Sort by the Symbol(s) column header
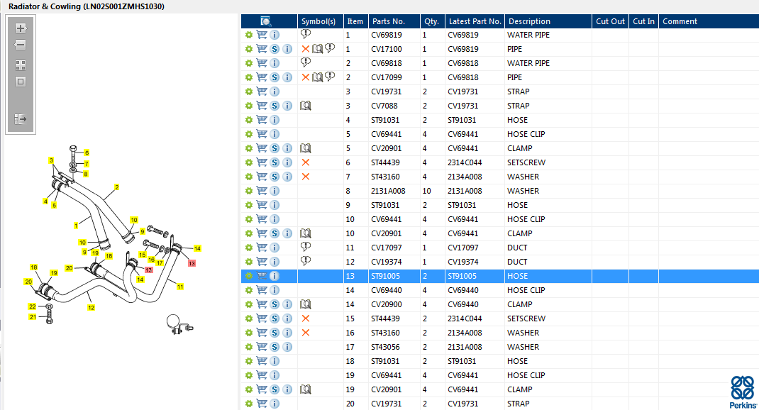759x410 pixels. (320, 21)
